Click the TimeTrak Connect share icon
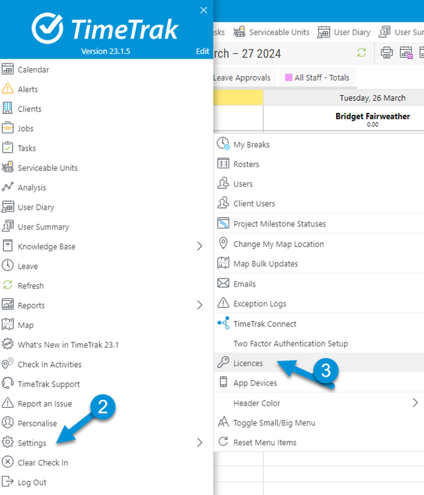This screenshot has height=495, width=424. tap(223, 323)
